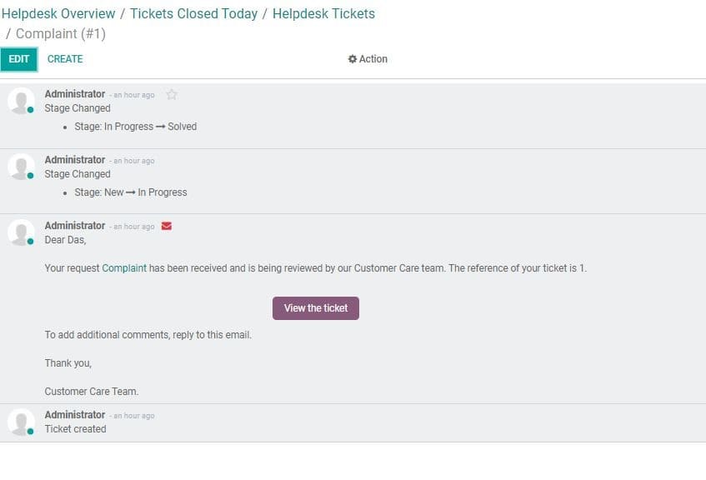Star the Solved stage change message
This screenshot has height=480, width=706.
click(x=172, y=94)
